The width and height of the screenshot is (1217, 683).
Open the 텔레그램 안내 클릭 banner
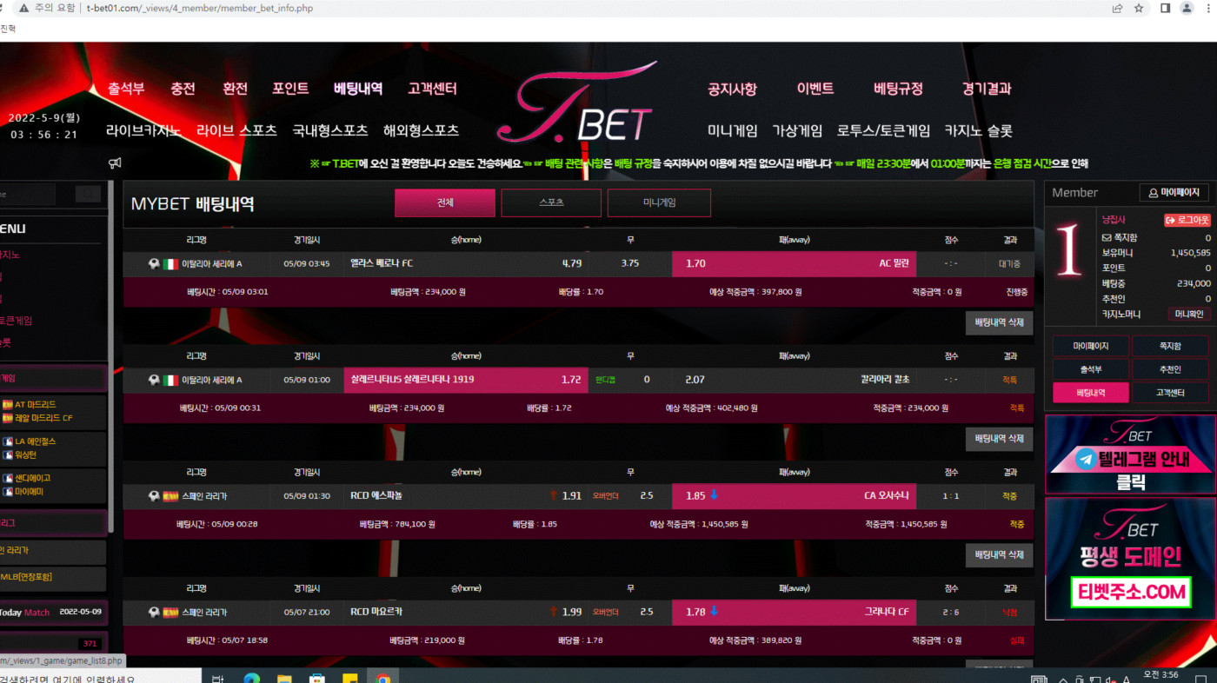pyautogui.click(x=1129, y=454)
